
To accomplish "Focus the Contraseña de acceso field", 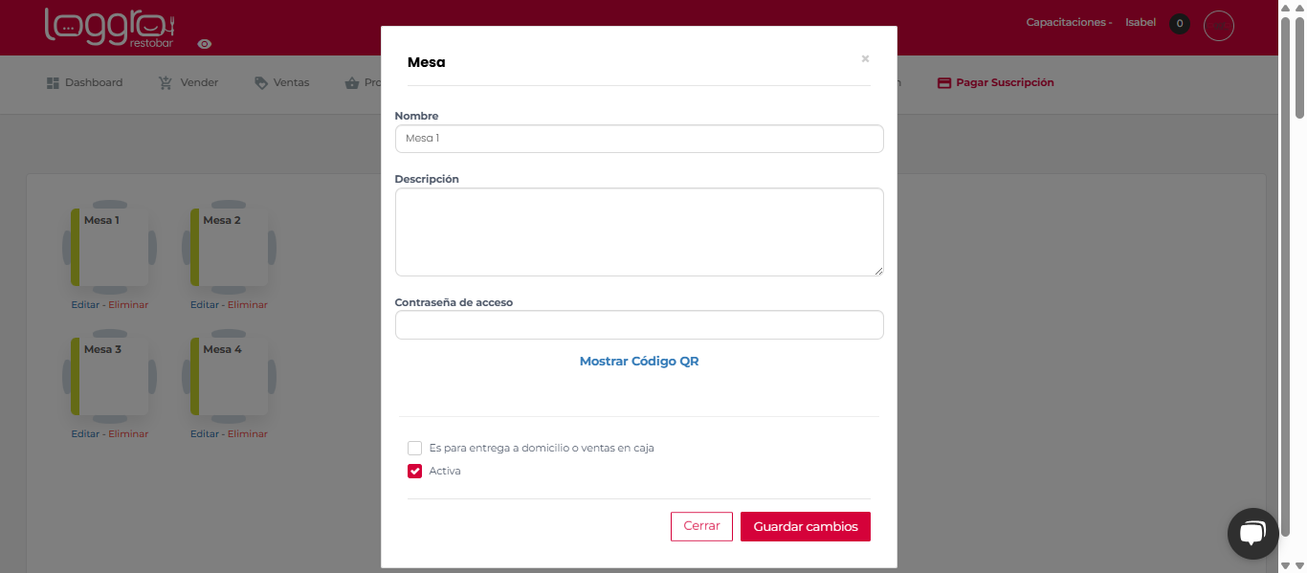I will pos(639,325).
